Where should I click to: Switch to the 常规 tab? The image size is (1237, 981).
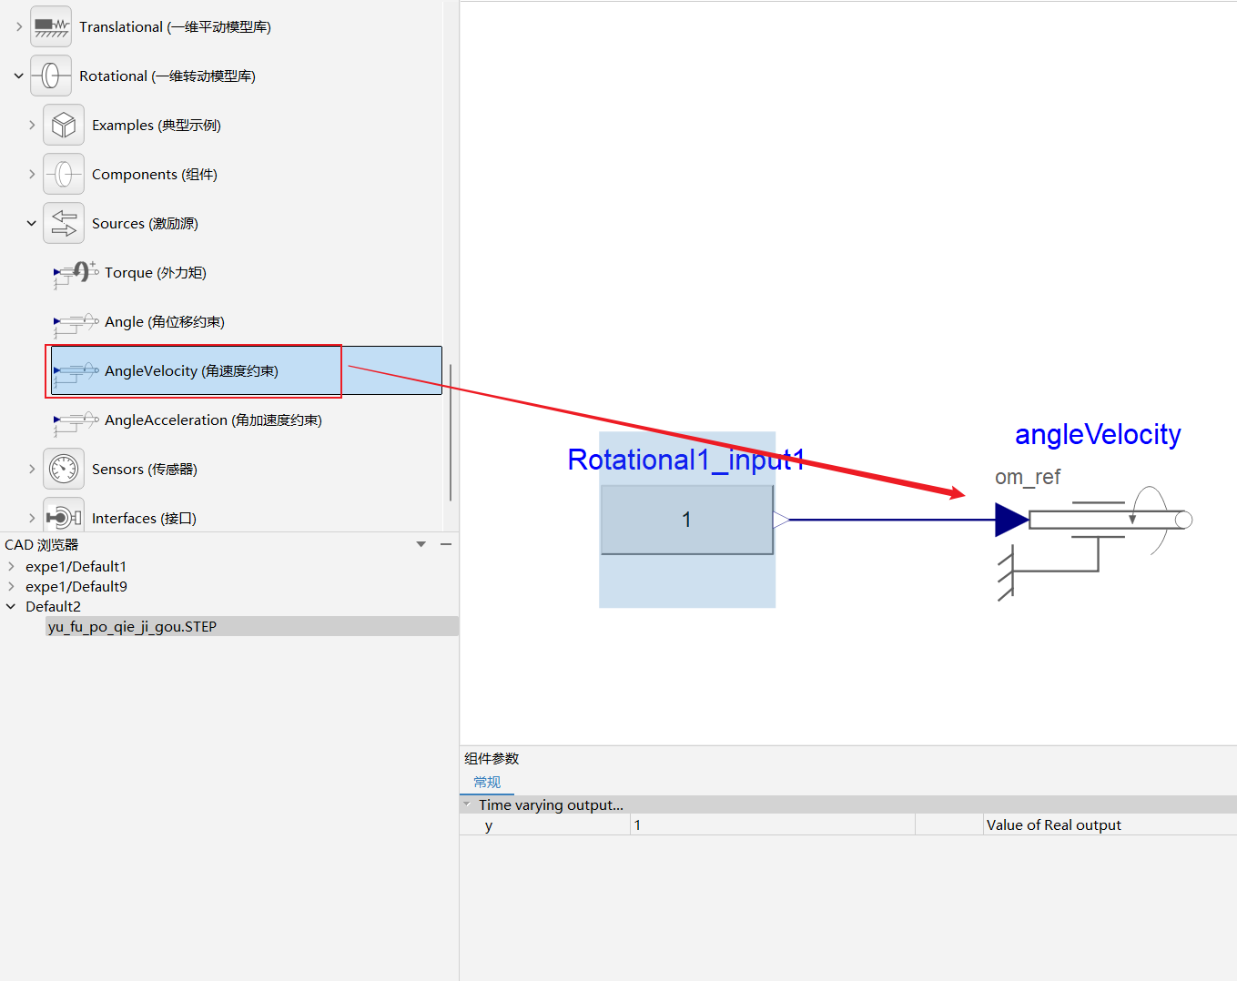pos(487,782)
